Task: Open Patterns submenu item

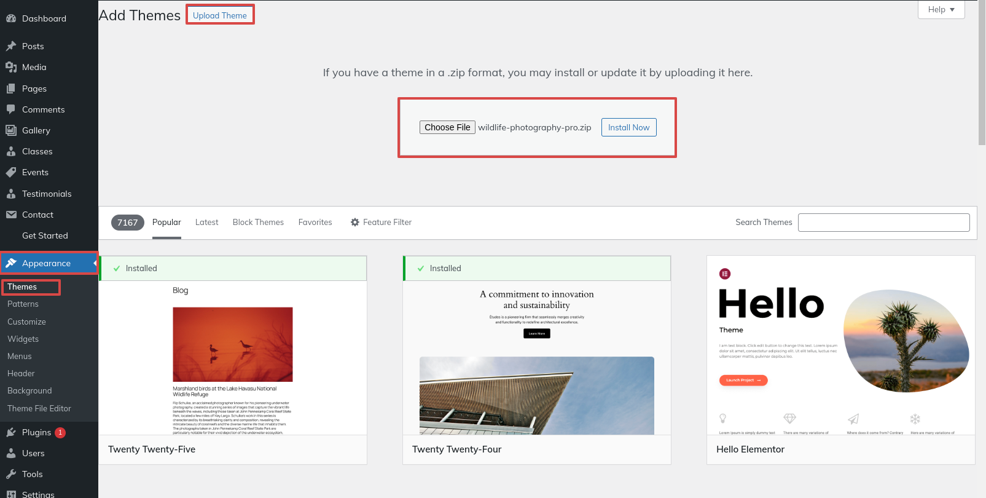Action: click(x=23, y=304)
